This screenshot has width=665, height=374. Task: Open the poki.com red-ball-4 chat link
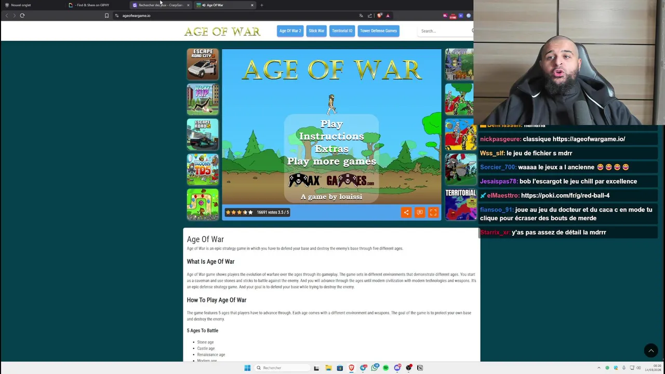[565, 196]
